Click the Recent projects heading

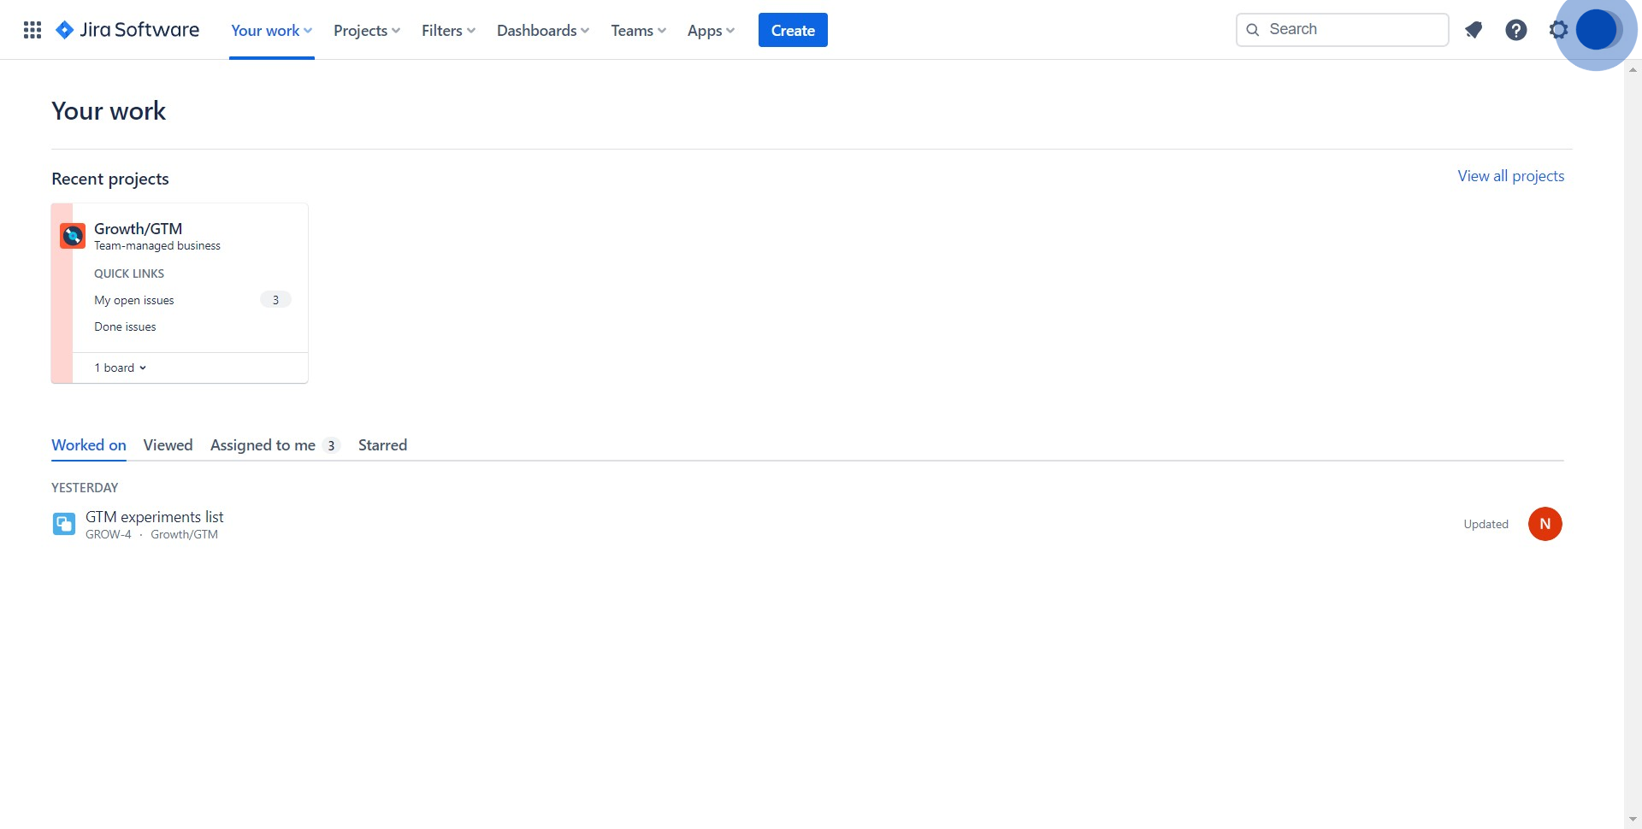tap(110, 179)
